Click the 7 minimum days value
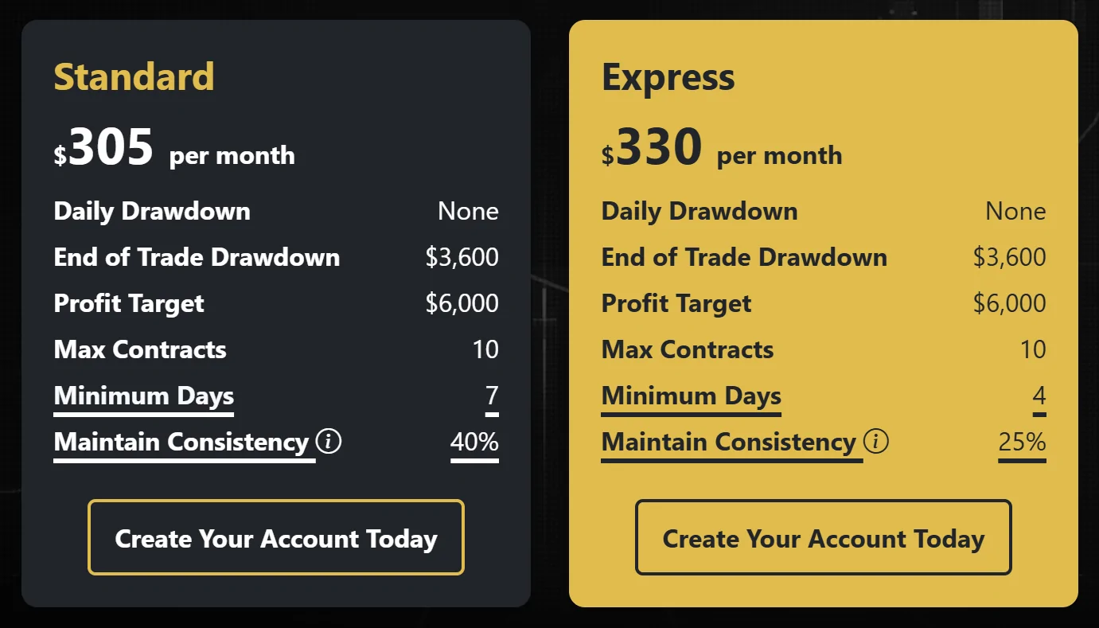 pyautogui.click(x=492, y=396)
